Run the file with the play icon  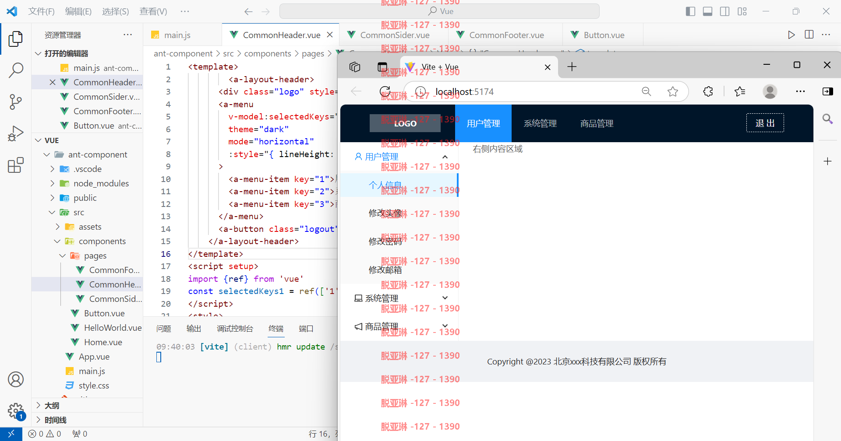click(791, 35)
